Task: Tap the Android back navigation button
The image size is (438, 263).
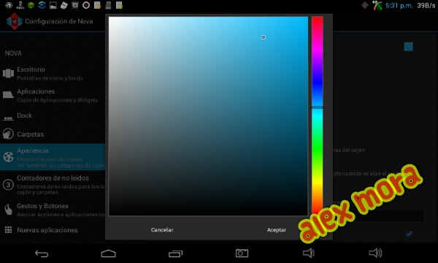Action: click(42, 254)
